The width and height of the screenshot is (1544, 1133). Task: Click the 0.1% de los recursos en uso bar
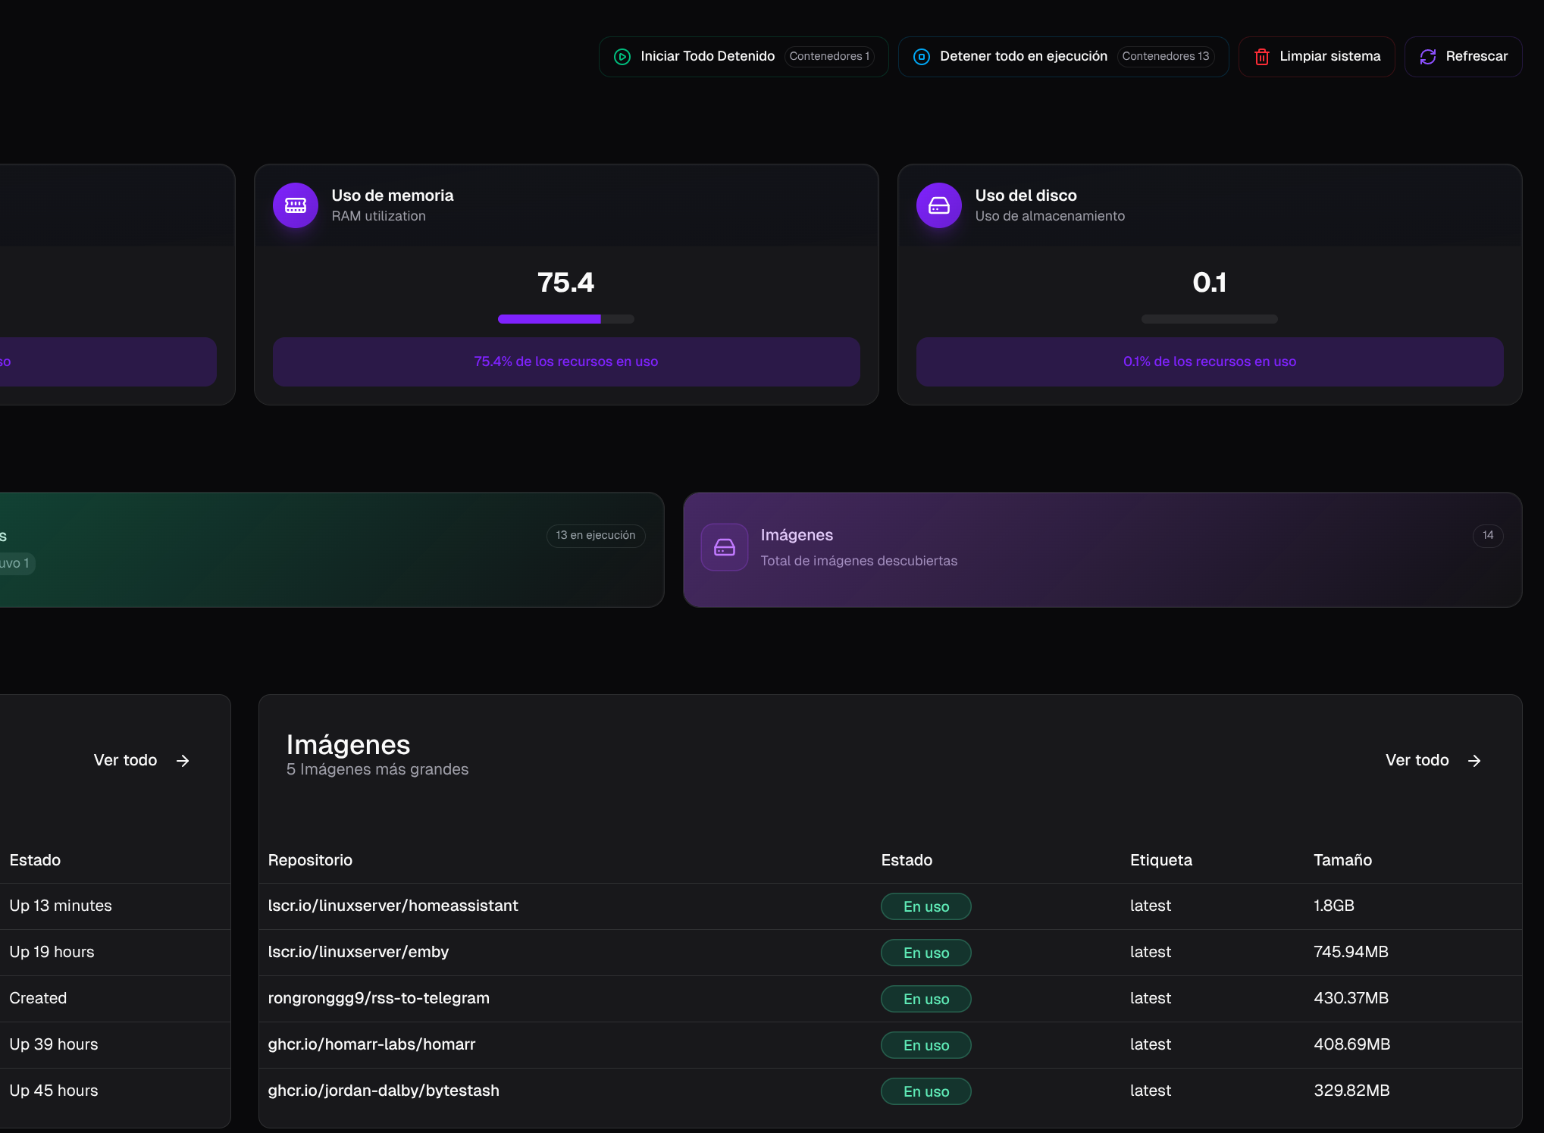click(1209, 361)
